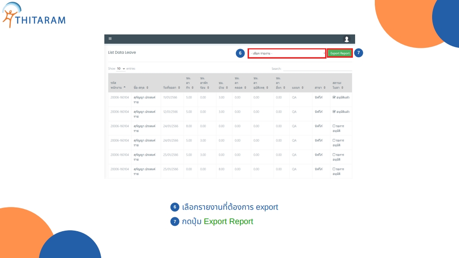The width and height of the screenshot is (459, 258).
Task: Click the green Export Report button
Action: tap(339, 53)
